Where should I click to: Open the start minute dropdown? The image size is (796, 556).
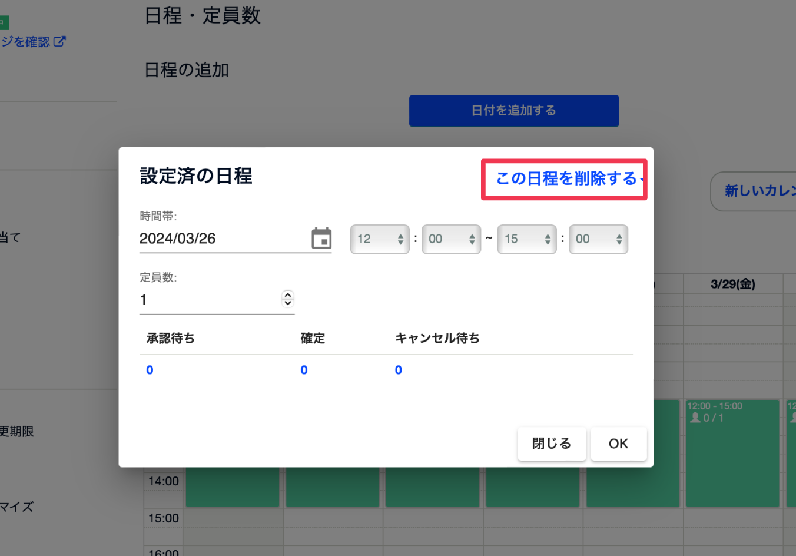[451, 239]
